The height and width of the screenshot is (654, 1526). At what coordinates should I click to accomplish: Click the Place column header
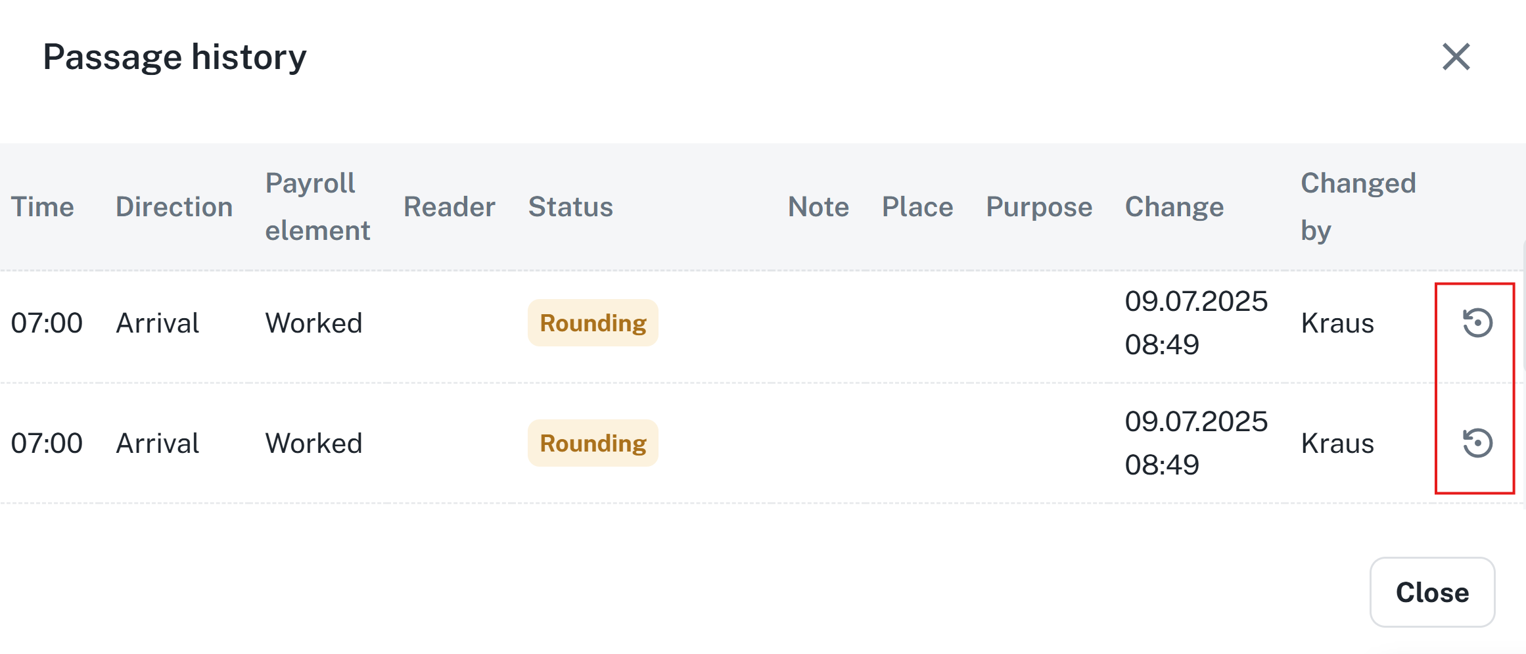pyautogui.click(x=917, y=207)
